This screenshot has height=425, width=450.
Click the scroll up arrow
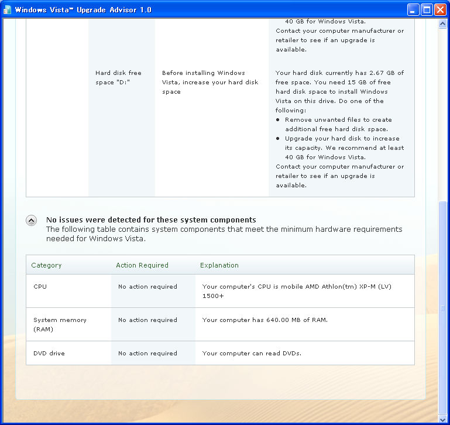click(x=443, y=23)
